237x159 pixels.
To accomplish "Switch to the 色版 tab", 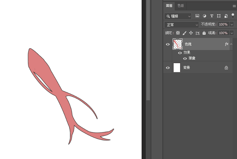I will pyautogui.click(x=180, y=6).
